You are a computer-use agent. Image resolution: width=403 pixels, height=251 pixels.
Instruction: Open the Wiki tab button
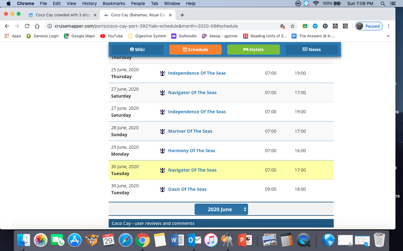tap(137, 50)
